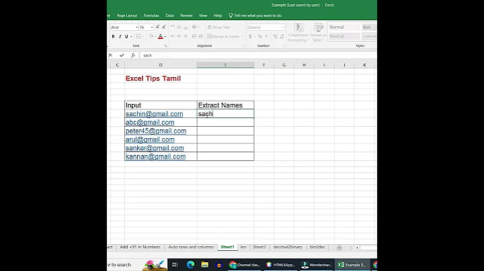Viewport: 484px width, 271px height.
Task: Open the Review ribbon tab
Action: click(x=186, y=15)
